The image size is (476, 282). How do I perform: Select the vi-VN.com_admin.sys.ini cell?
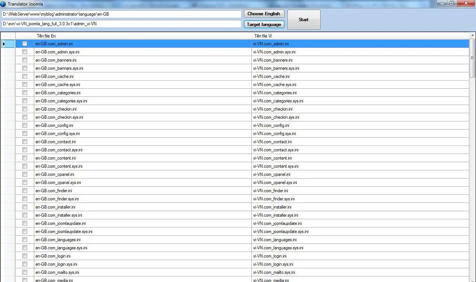tap(360, 52)
